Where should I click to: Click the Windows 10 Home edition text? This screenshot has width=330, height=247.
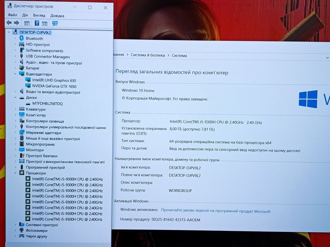[x=138, y=91]
